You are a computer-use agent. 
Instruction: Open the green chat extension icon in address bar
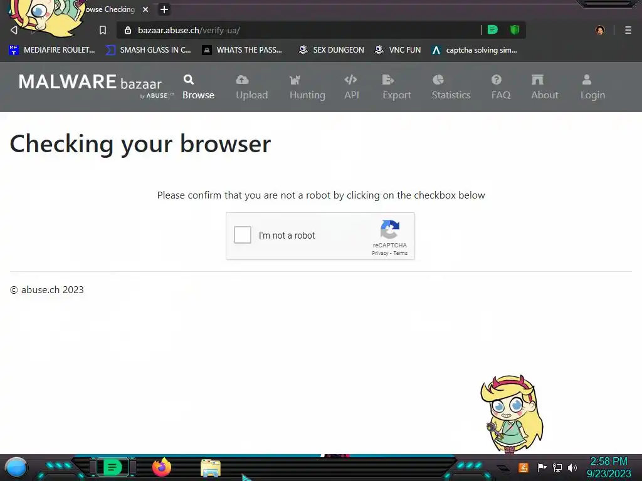pyautogui.click(x=493, y=29)
